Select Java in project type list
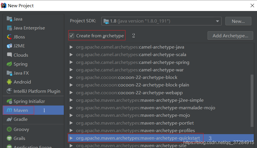 (x=33, y=19)
